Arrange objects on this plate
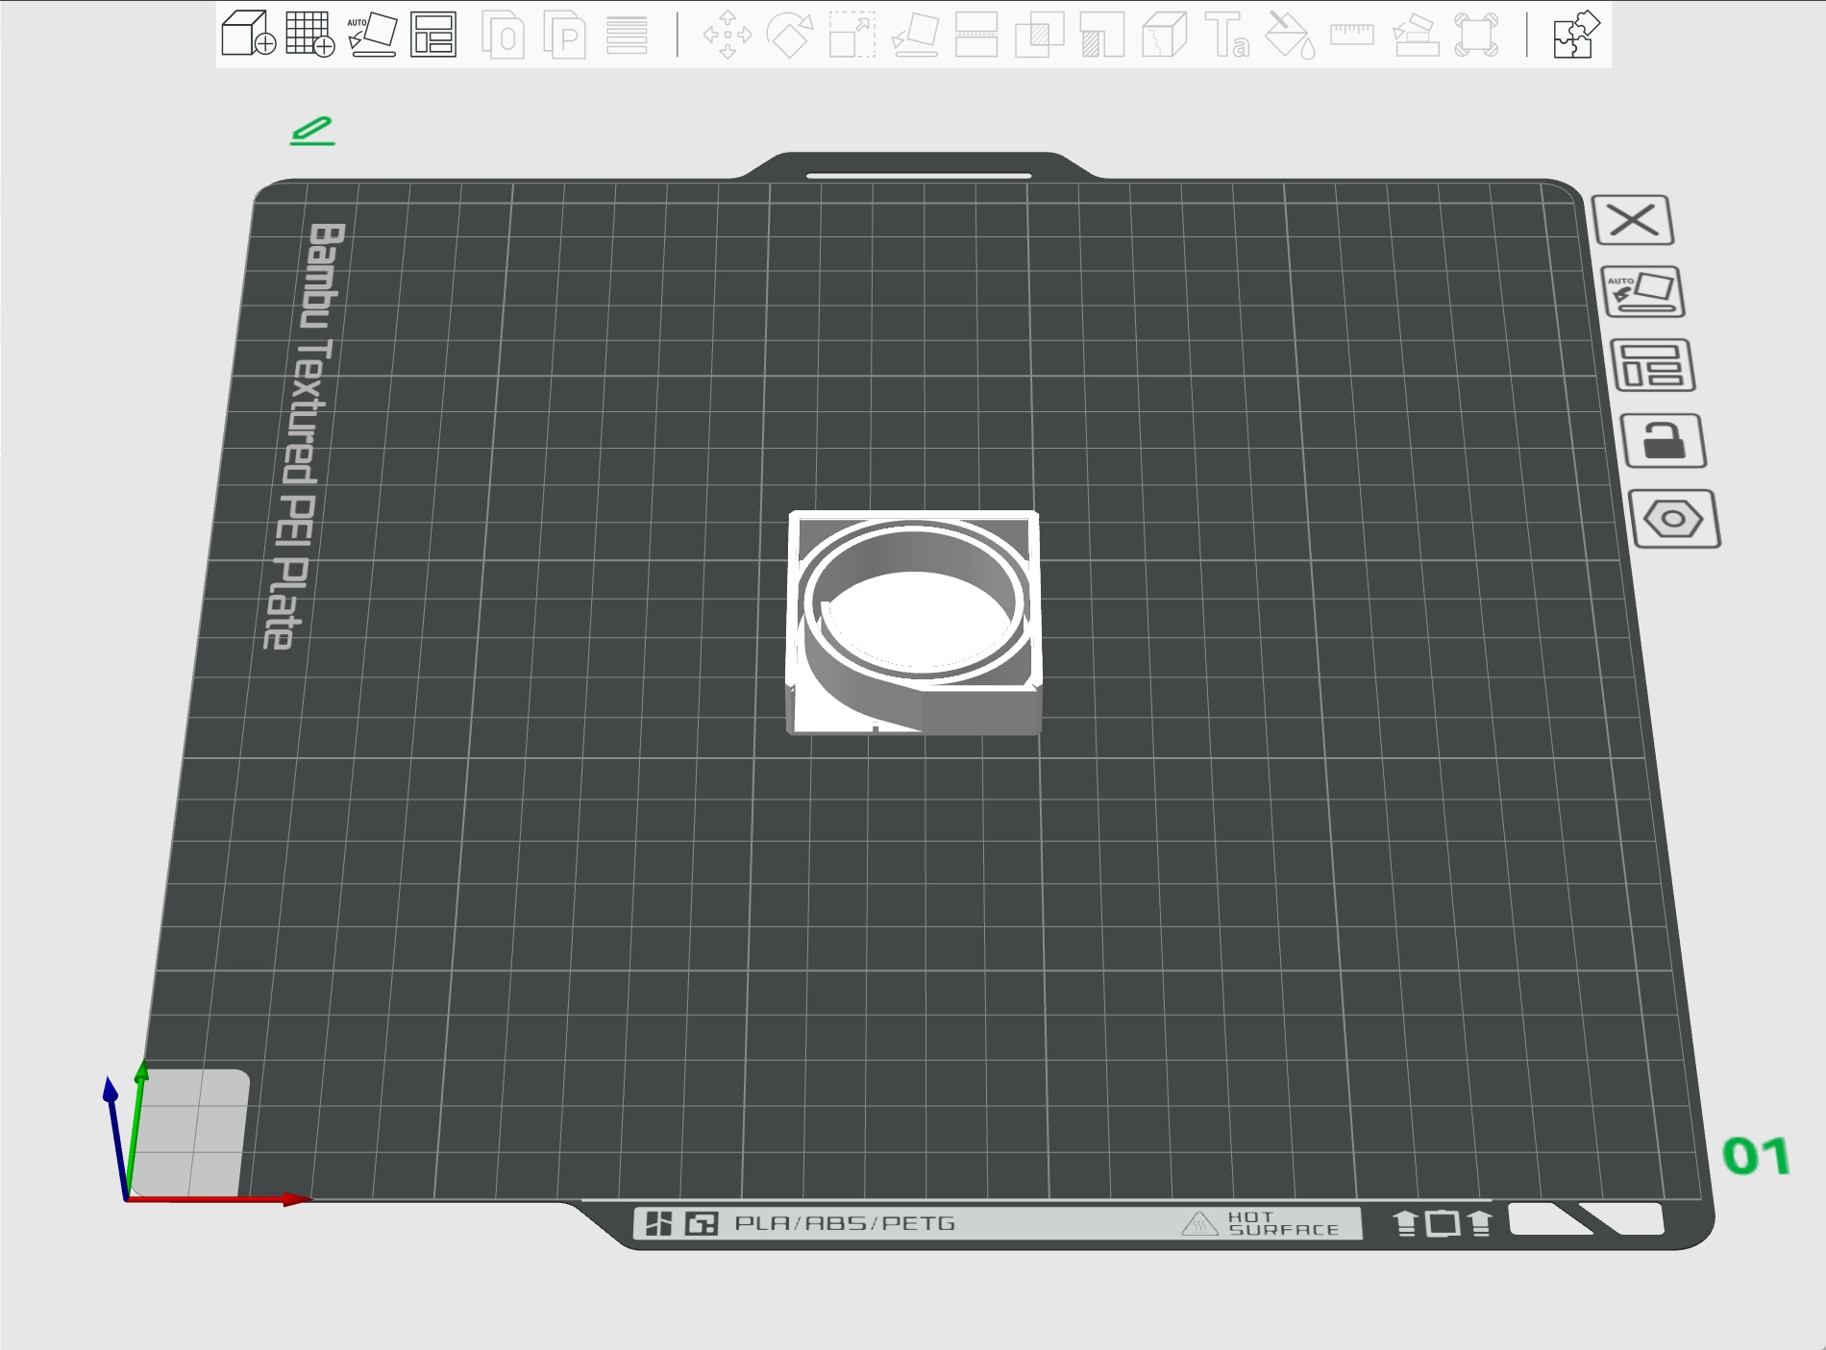Image resolution: width=1826 pixels, height=1350 pixels. click(1653, 365)
